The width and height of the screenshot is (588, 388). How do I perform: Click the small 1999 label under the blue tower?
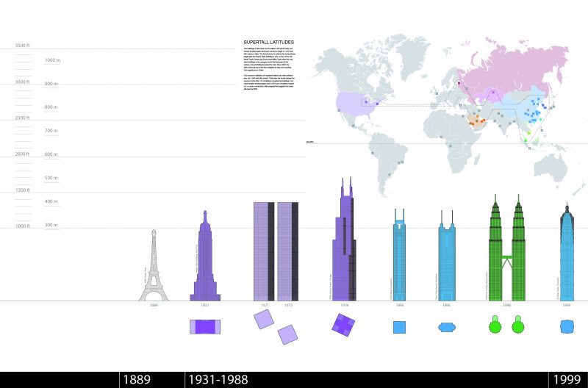[x=567, y=306]
